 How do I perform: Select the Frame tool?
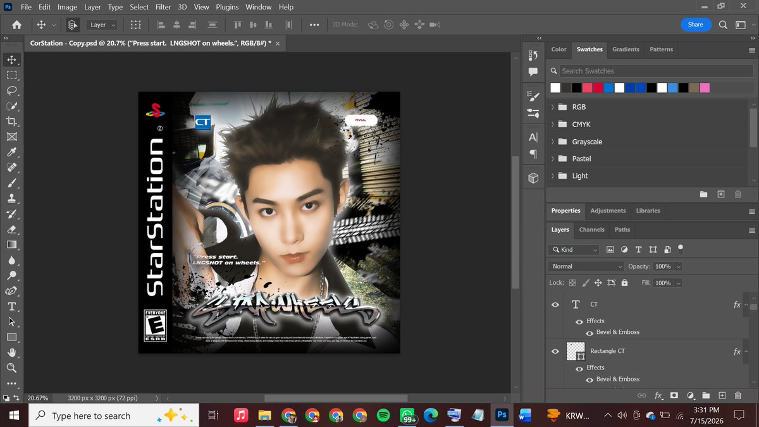click(x=11, y=137)
